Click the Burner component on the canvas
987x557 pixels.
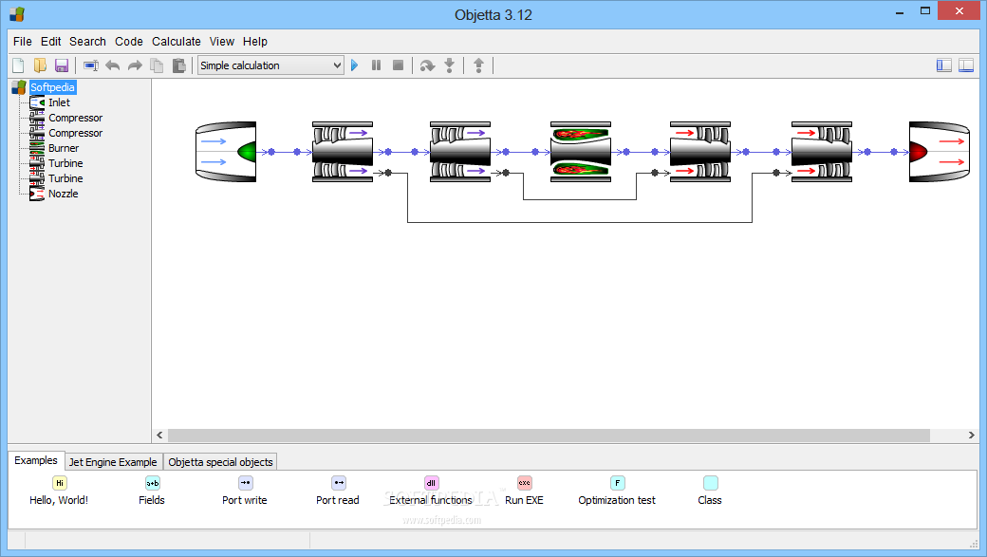[x=581, y=152]
